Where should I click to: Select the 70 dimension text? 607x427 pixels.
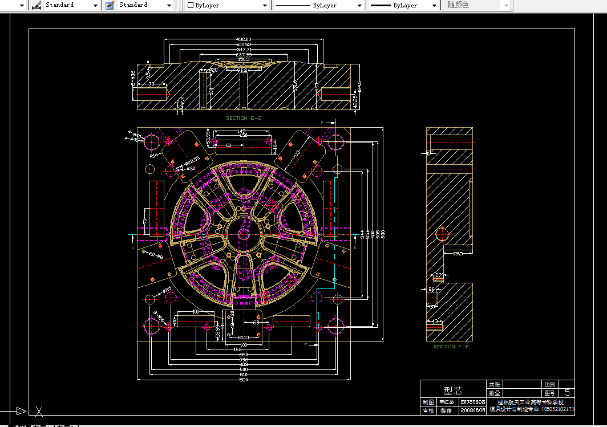click(145, 222)
